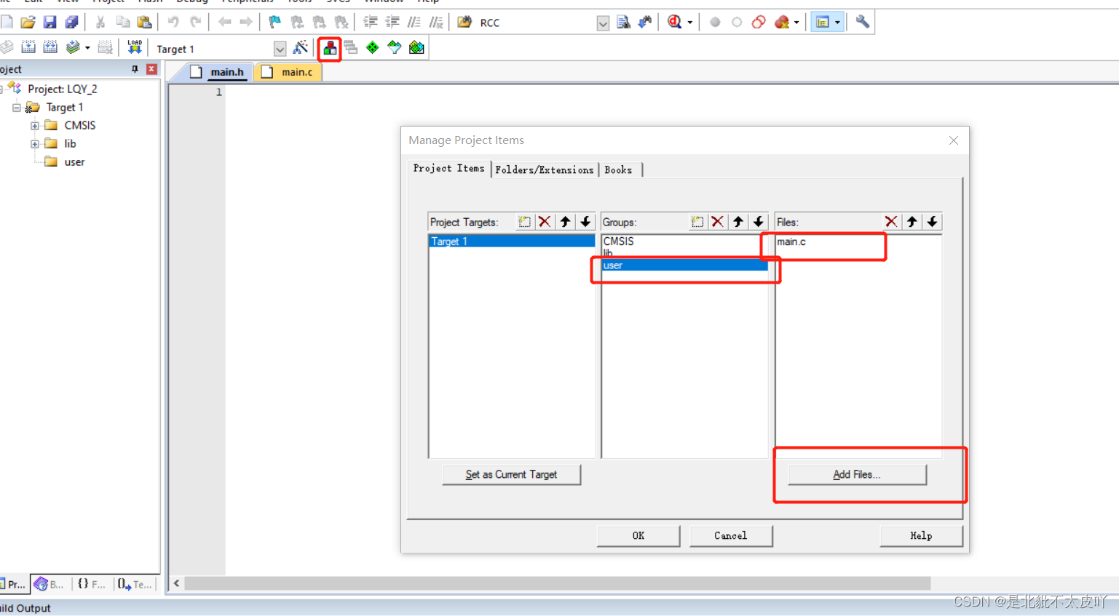Open the wrench Configuration icon
Screen dimensions: 1119x616
tap(863, 23)
